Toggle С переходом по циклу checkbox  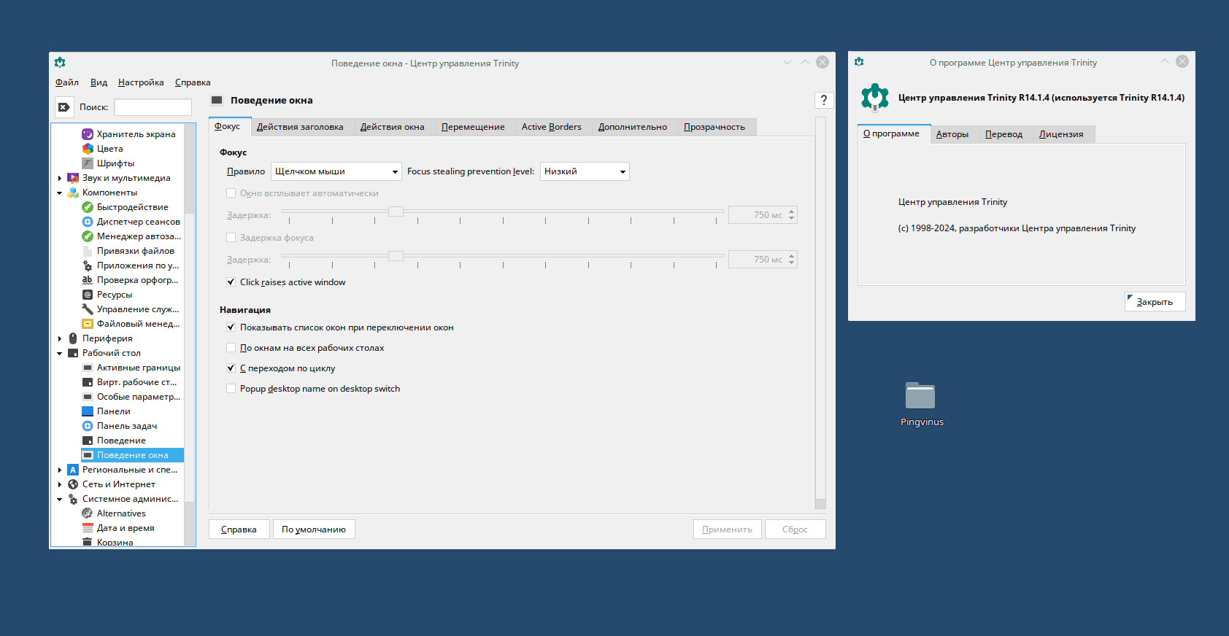coord(231,368)
